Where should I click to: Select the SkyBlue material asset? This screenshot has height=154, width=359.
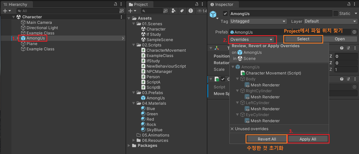pos(152,130)
